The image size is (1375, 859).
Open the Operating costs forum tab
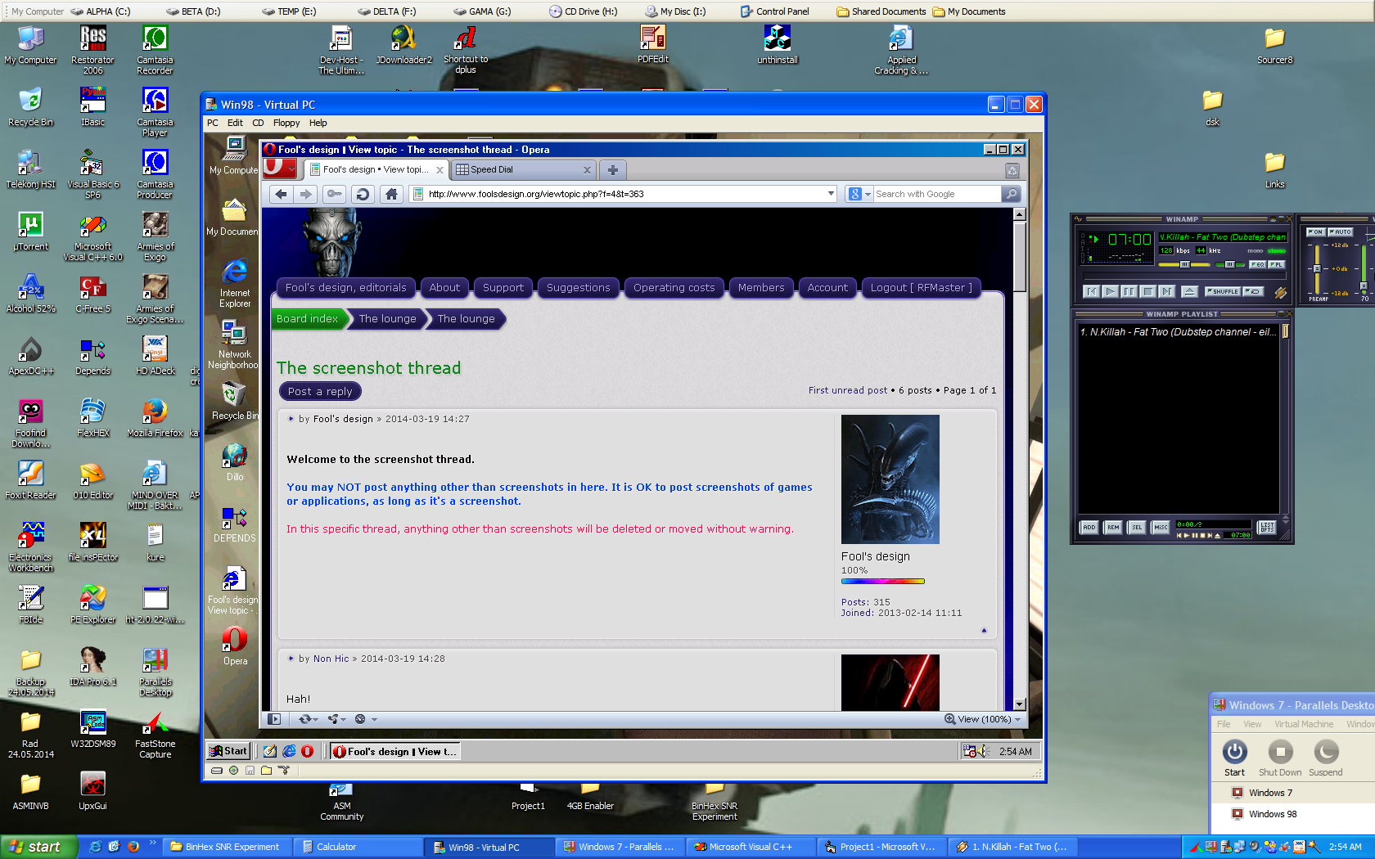pyautogui.click(x=674, y=287)
